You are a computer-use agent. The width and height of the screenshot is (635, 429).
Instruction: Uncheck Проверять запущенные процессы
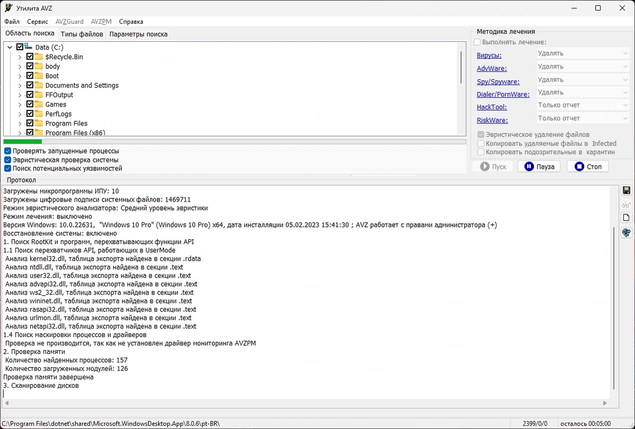click(7, 151)
